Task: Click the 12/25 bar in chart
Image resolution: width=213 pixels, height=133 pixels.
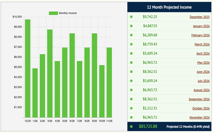Action: click(x=28, y=68)
